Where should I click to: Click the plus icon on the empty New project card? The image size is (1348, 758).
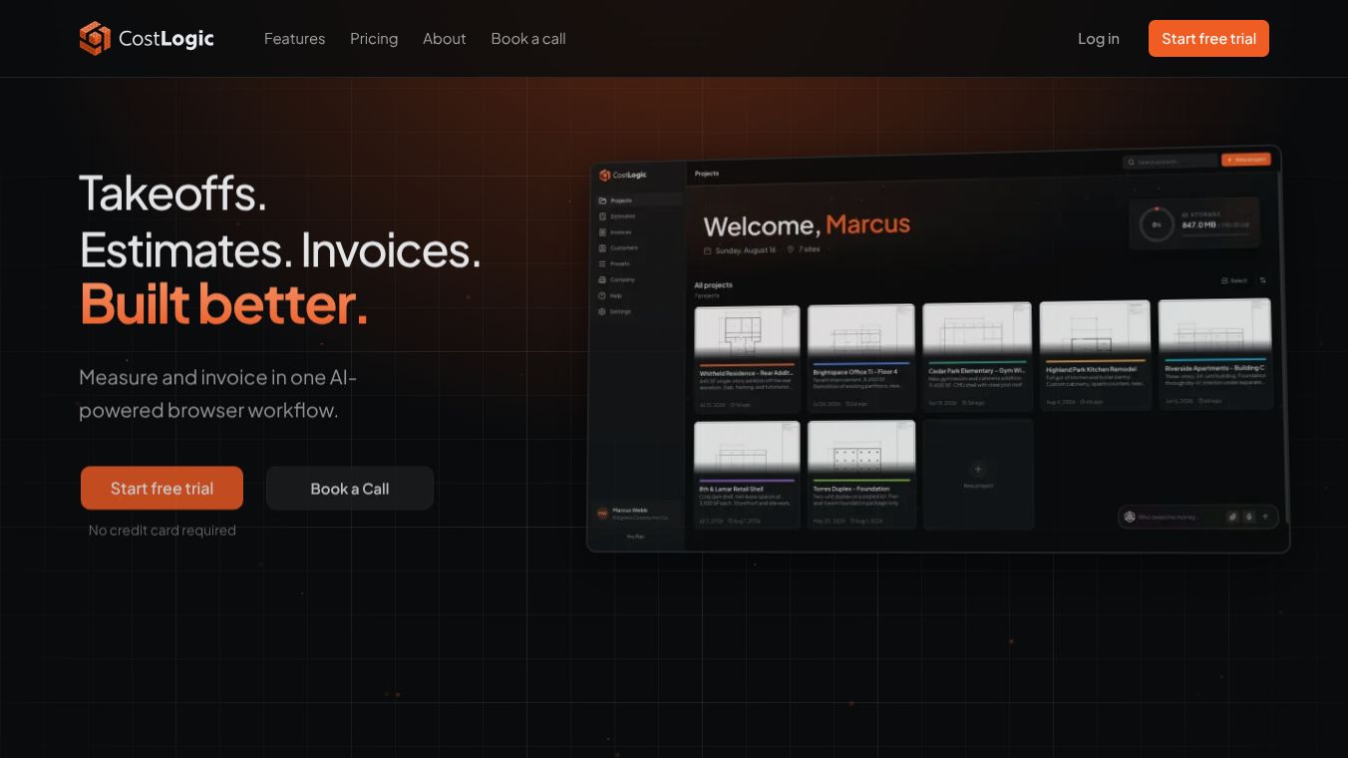[x=978, y=469]
